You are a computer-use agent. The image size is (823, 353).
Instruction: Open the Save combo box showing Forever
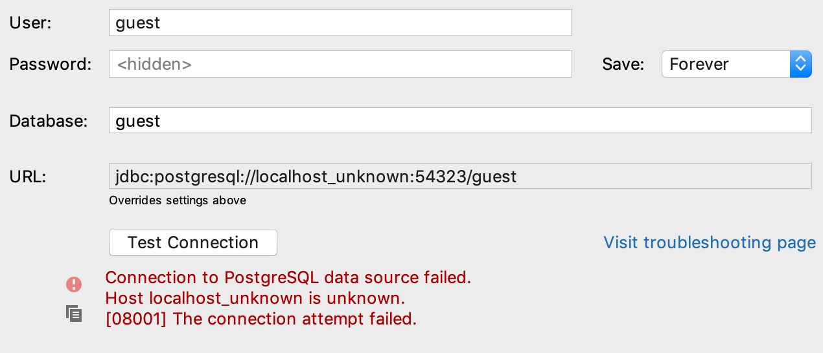click(737, 64)
